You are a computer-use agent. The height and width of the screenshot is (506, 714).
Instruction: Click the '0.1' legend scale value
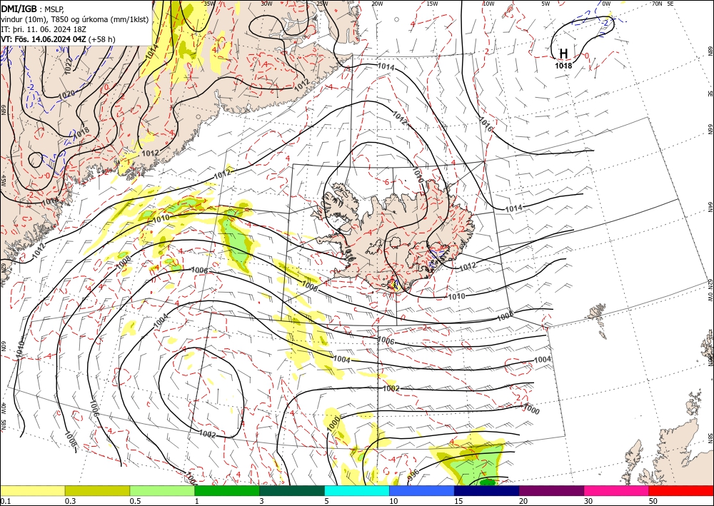point(4,501)
